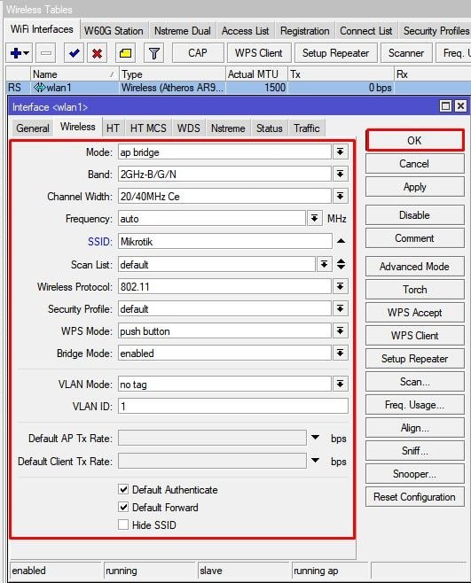Expand the Default Client Tx Rate field arrow

(x=316, y=461)
